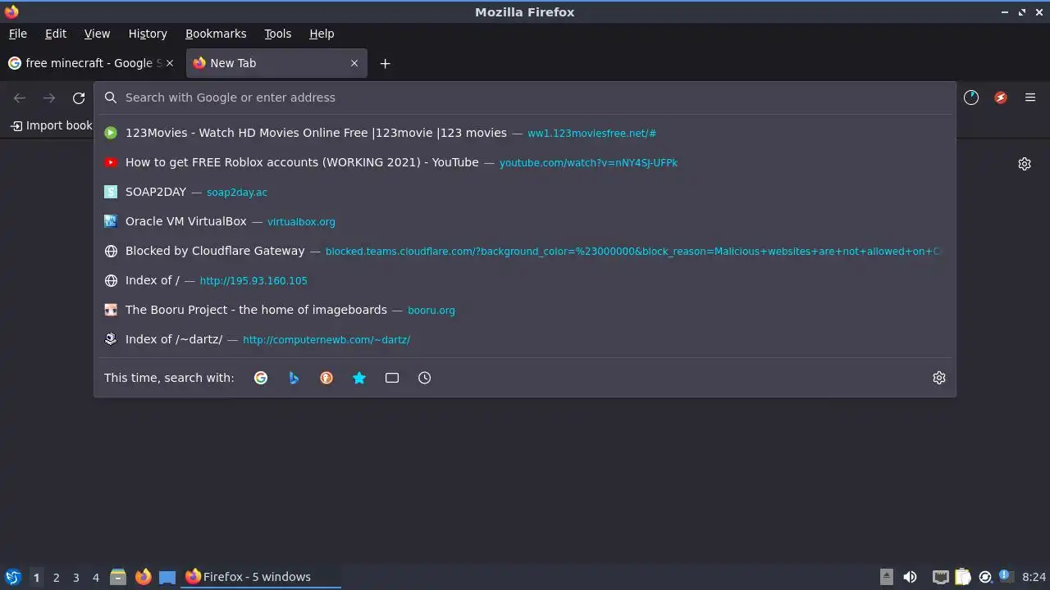
Task: Click the 8:24 clock
Action: (1034, 577)
